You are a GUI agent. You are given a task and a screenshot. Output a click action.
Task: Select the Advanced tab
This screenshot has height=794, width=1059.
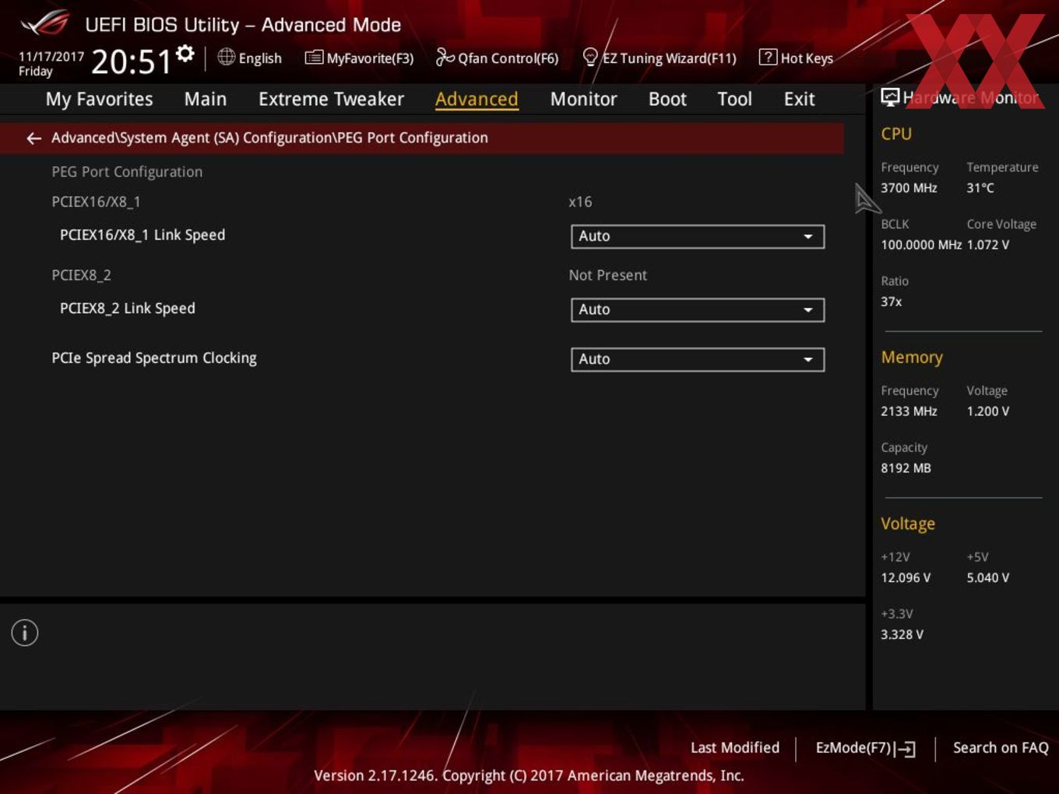coord(477,99)
